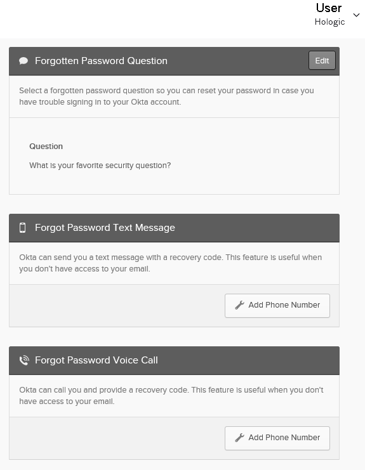Click the Hologic organization label under User
The image size is (365, 470).
point(329,22)
